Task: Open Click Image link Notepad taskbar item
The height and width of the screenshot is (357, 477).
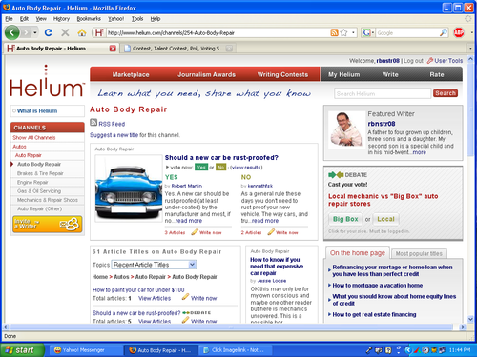Action: click(x=236, y=350)
